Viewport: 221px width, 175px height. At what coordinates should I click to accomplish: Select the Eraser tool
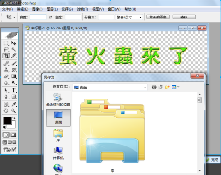pos(6,76)
